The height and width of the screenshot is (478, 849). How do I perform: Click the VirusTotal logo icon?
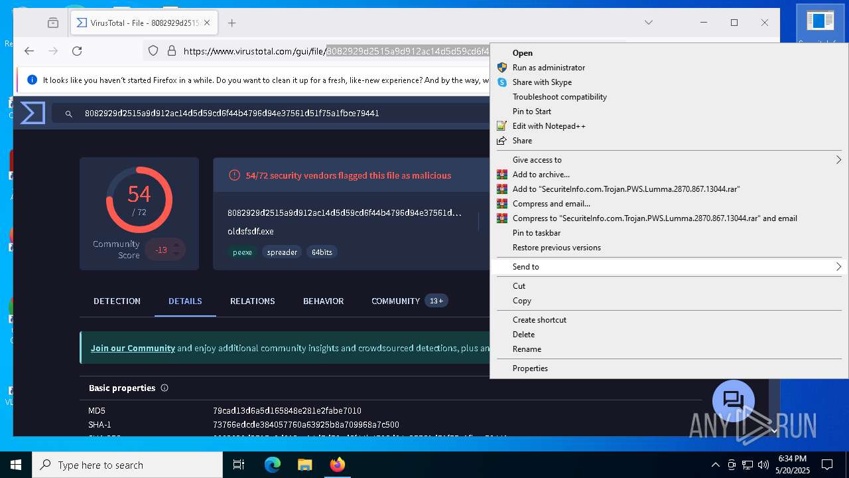pyautogui.click(x=33, y=113)
